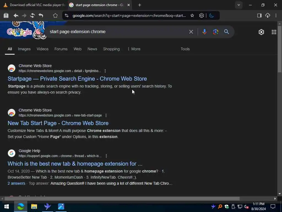This screenshot has height=212, width=282.
Task: Open the tab search dropdown arrow
Action: coord(239,5)
